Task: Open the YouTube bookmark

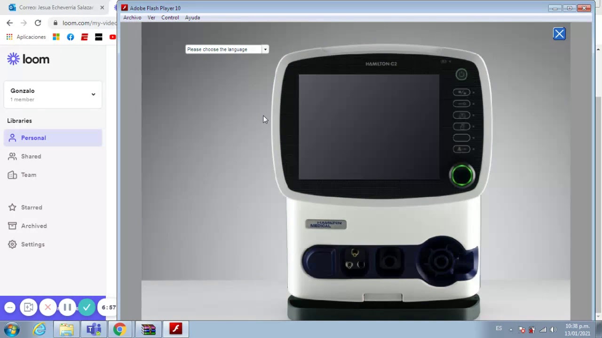Action: point(113,37)
